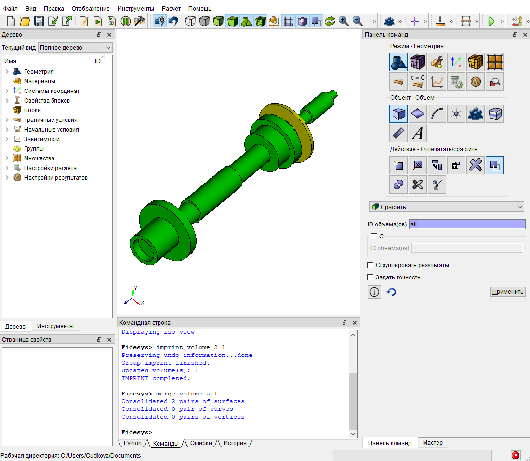Select Geometry mode icon in command panel
The width and height of the screenshot is (530, 461).
tap(398, 62)
